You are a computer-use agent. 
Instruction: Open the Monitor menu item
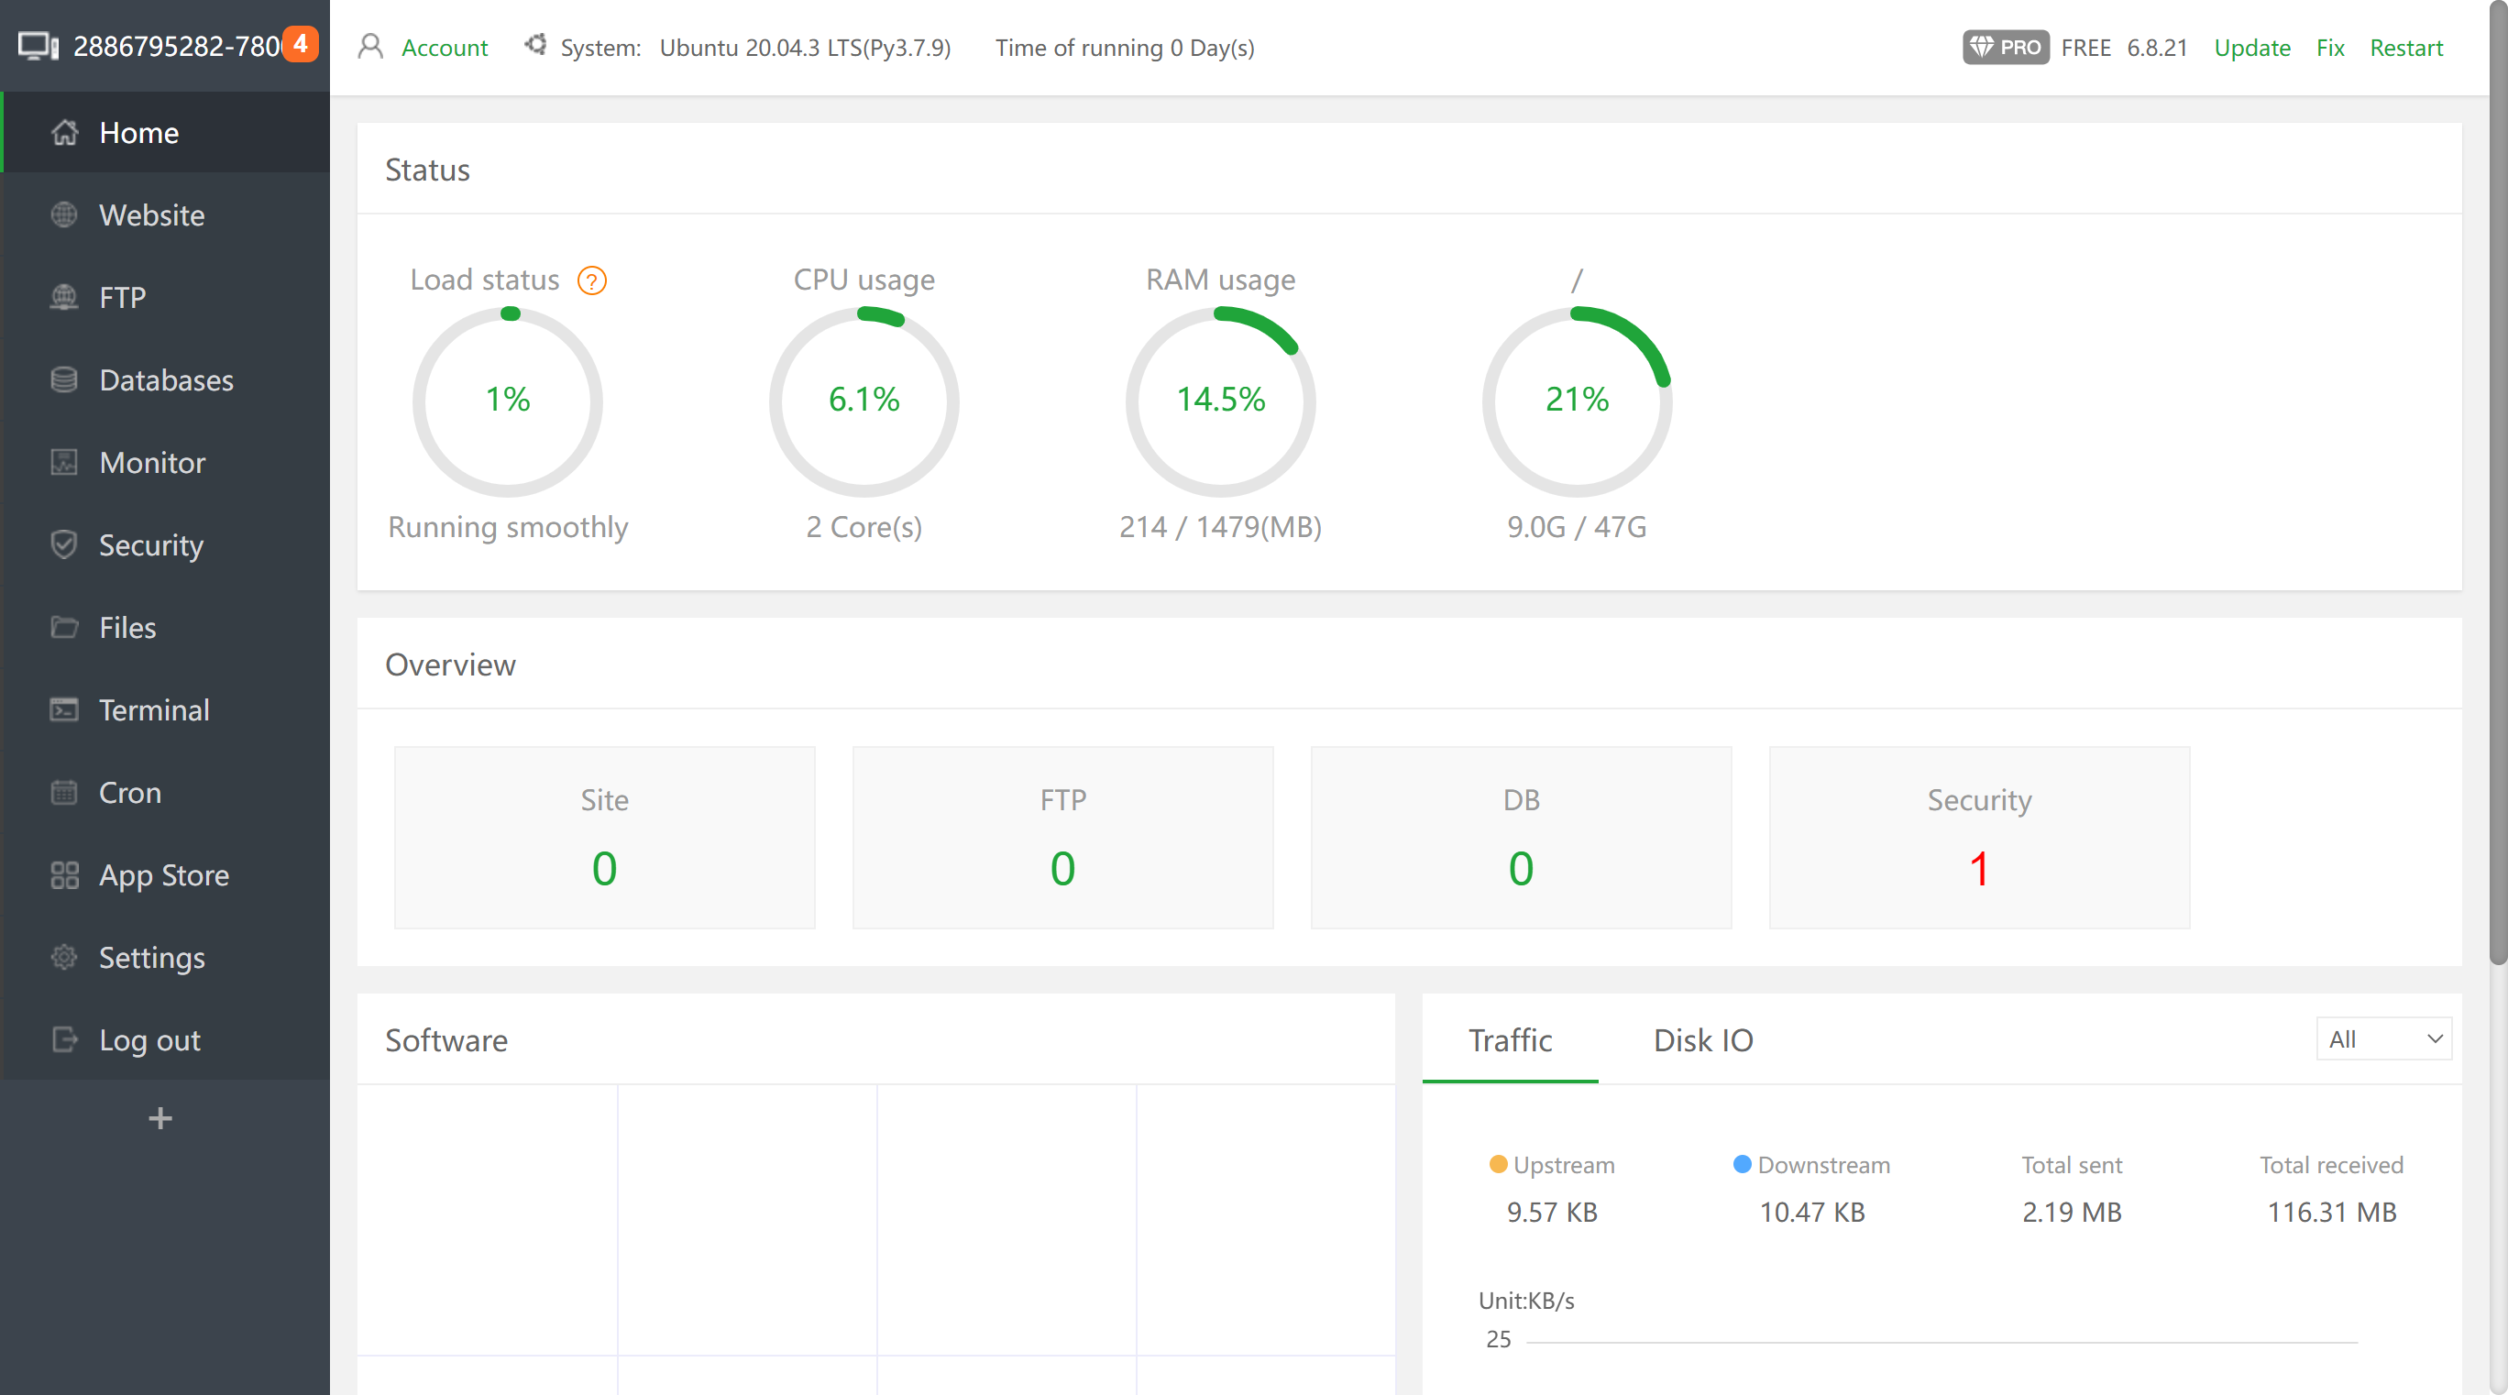[166, 463]
